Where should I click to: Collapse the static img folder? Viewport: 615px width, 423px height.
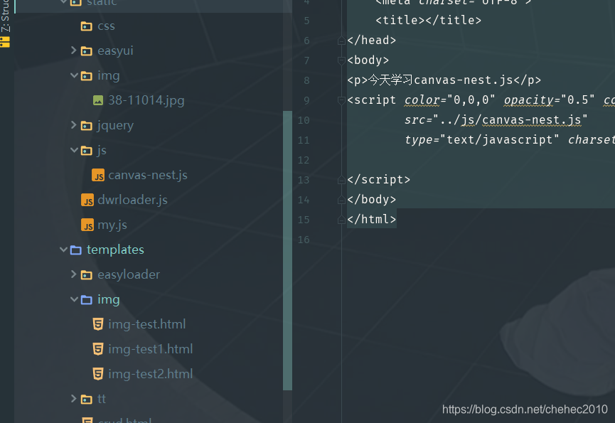[x=74, y=75]
